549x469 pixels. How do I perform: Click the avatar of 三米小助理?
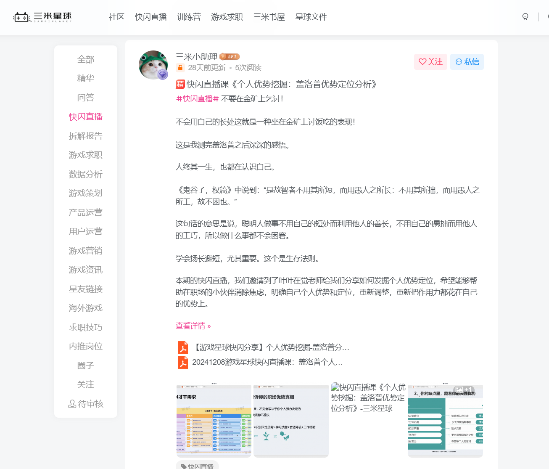pyautogui.click(x=153, y=64)
